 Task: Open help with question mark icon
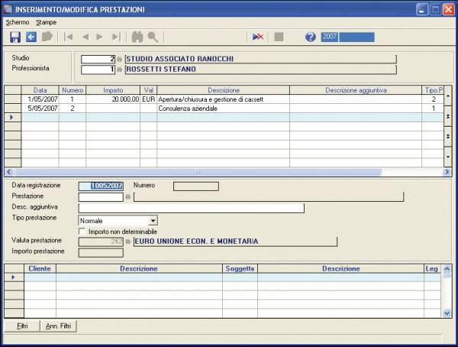pos(310,37)
